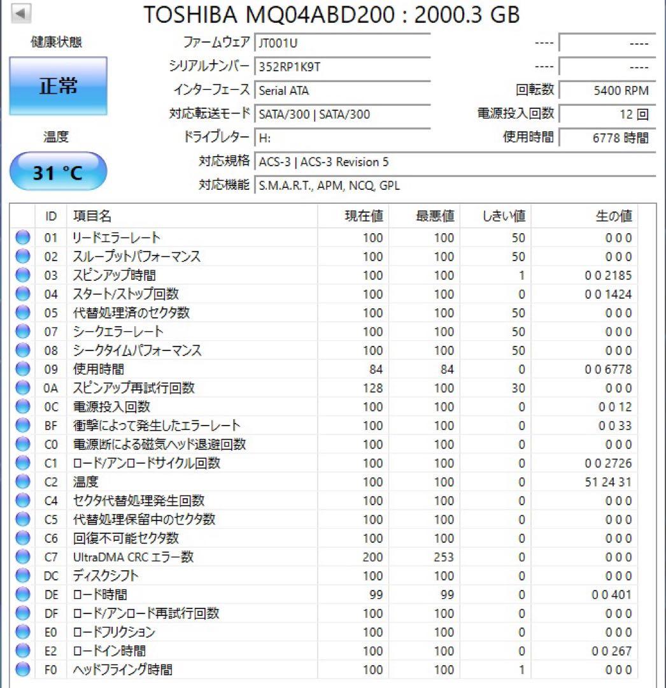Select the 31 °C temperature button
Viewport: 666px width, 688px height.
pos(59,171)
